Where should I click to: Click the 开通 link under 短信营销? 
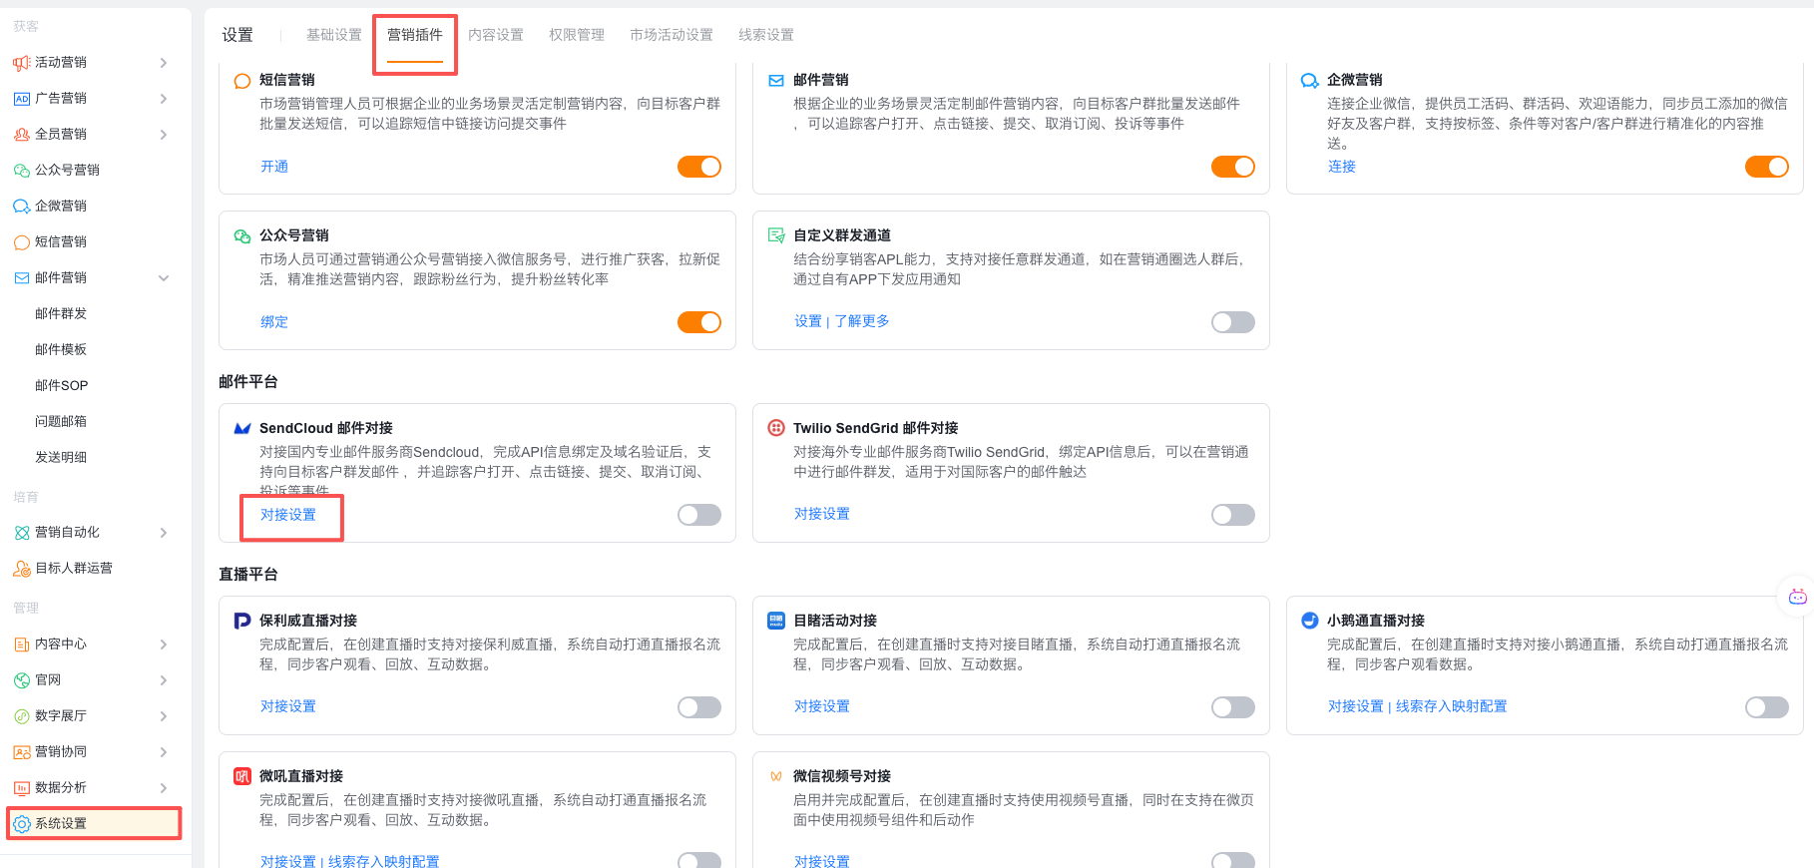(x=274, y=167)
